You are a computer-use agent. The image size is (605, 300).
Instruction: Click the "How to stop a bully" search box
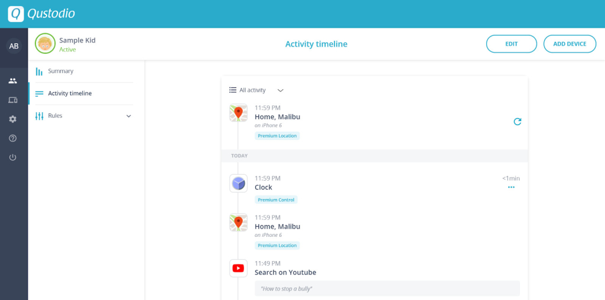[x=387, y=289]
